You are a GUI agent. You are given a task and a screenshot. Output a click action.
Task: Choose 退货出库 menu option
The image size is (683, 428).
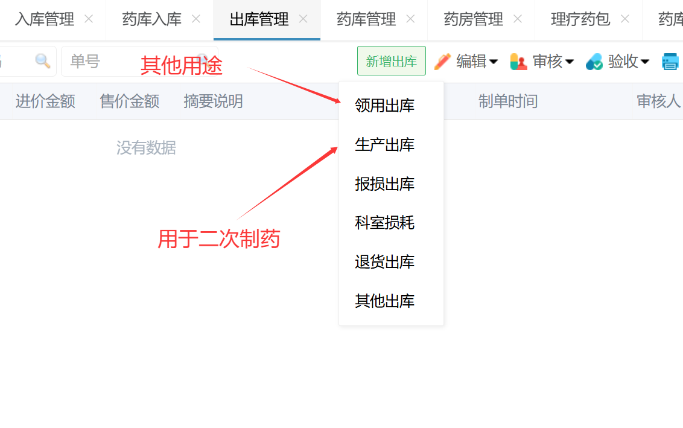click(384, 262)
